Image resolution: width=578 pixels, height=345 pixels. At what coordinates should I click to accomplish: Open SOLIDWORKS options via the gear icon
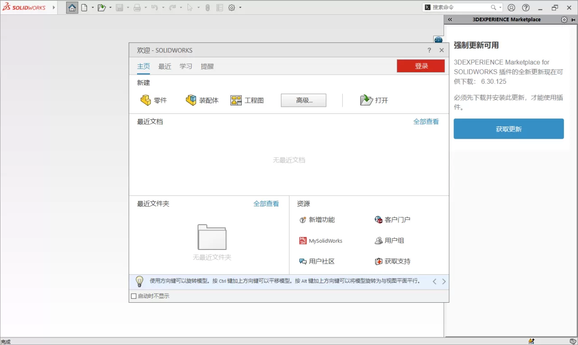(x=232, y=8)
